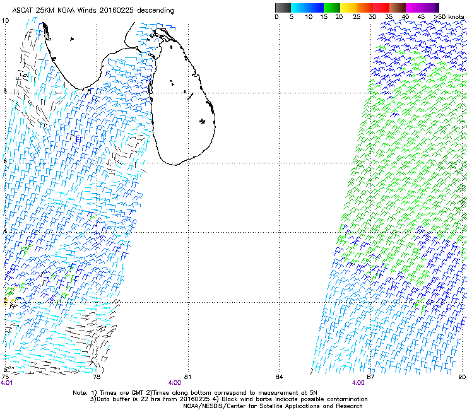The height and width of the screenshot is (410, 467).
Task: Click the longitude '84' label on the bottom axis
Action: point(279,377)
